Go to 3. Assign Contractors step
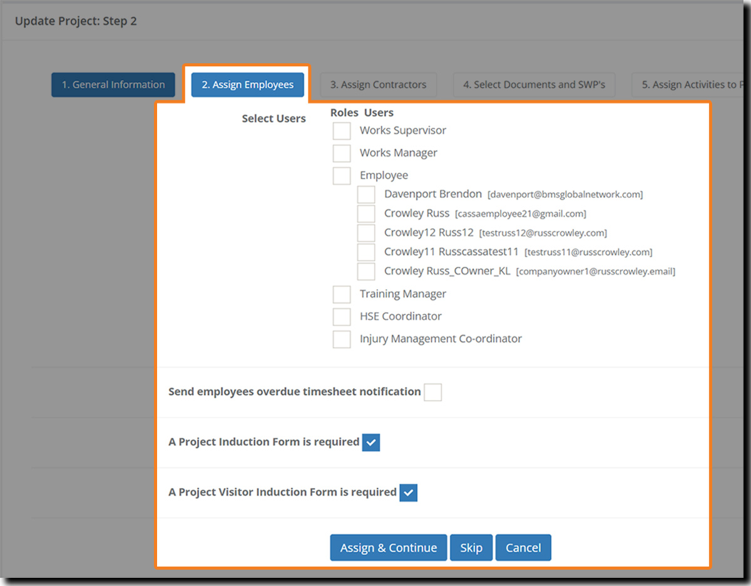The height and width of the screenshot is (586, 751). 379,85
